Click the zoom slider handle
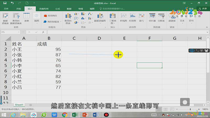The width and height of the screenshot is (210, 118). tap(190, 109)
